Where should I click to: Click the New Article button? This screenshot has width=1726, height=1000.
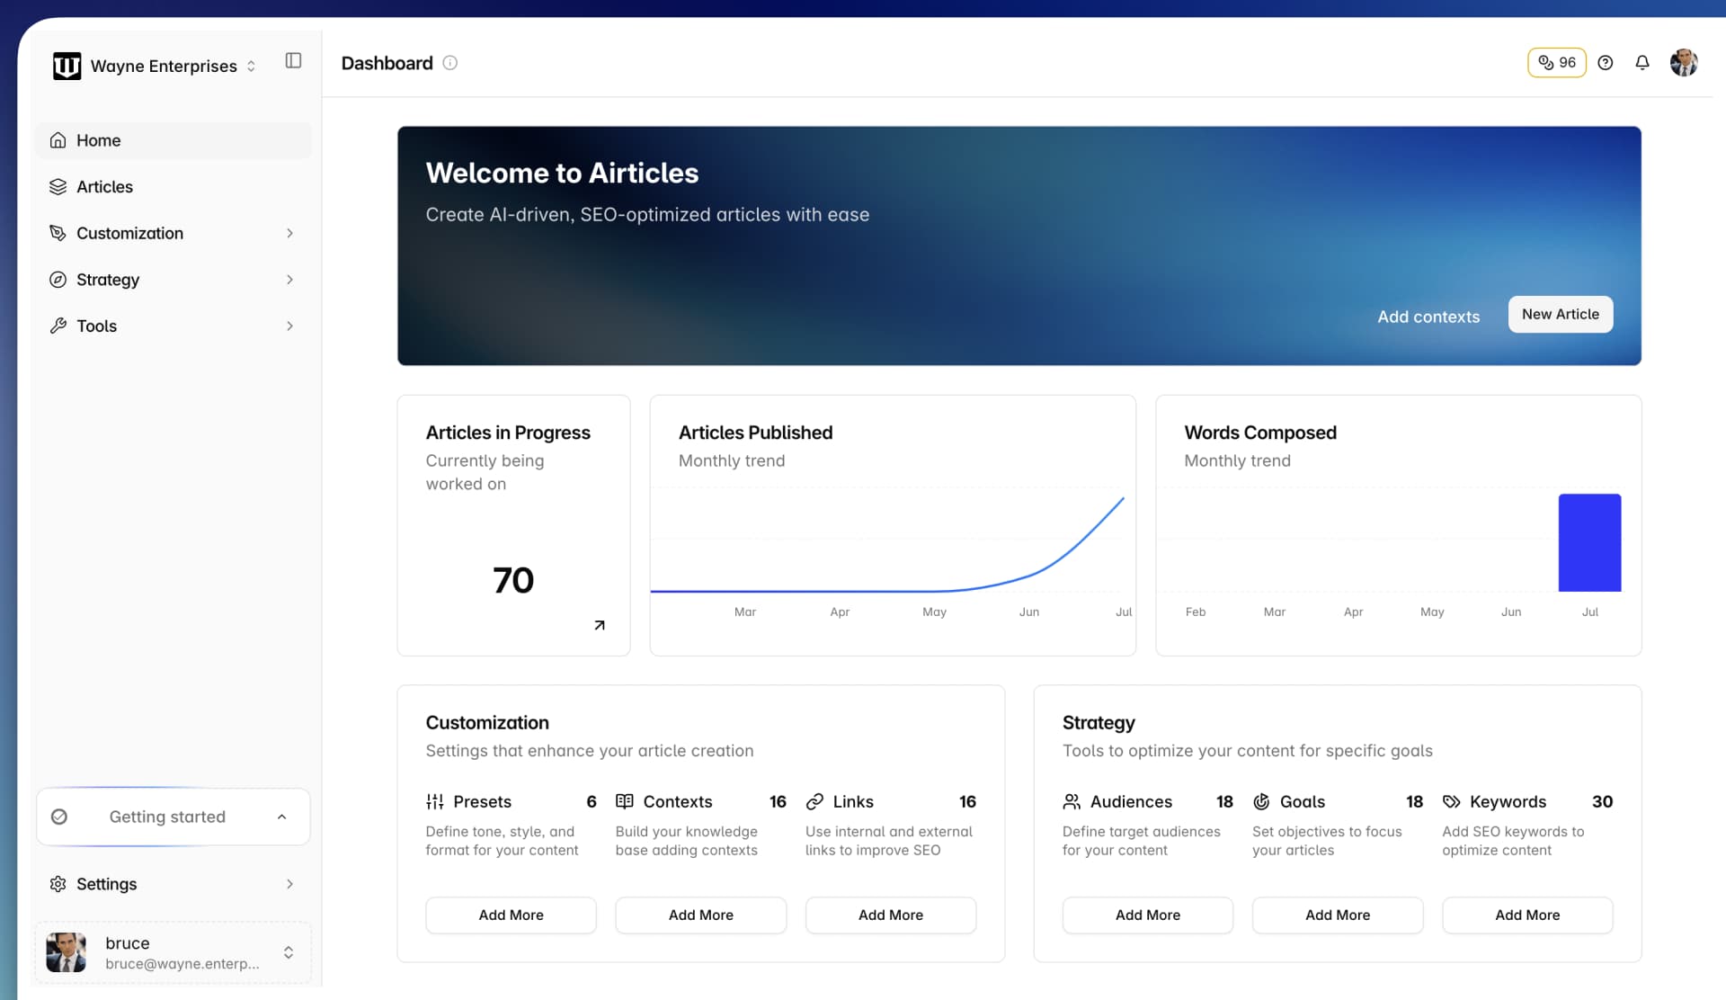pos(1560,314)
